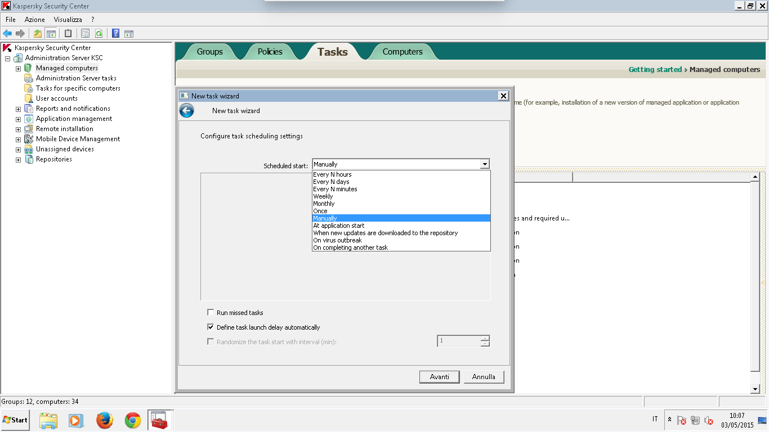Screen dimensions: 769x432
Task: Collapse the Administration Server KSC node
Action: [8, 58]
